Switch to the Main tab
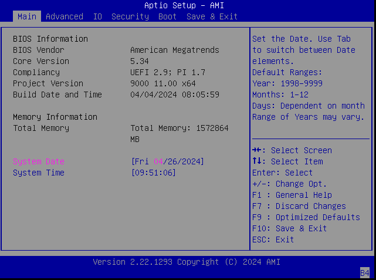The height and width of the screenshot is (280, 376). 27,16
